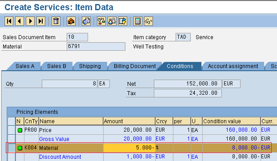Switch to the Sales A tab

point(25,66)
